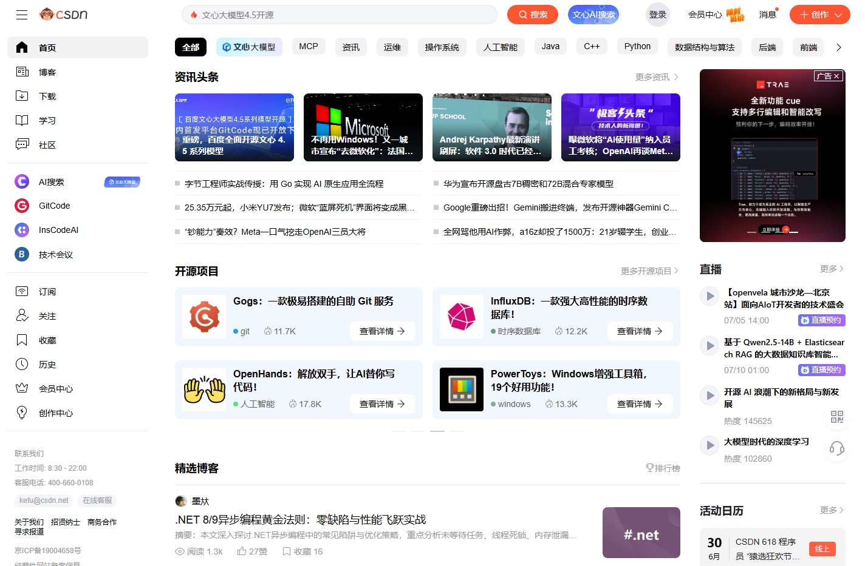Open 下载 download icon in sidebar
Screen dimensions: 865x566
22,96
